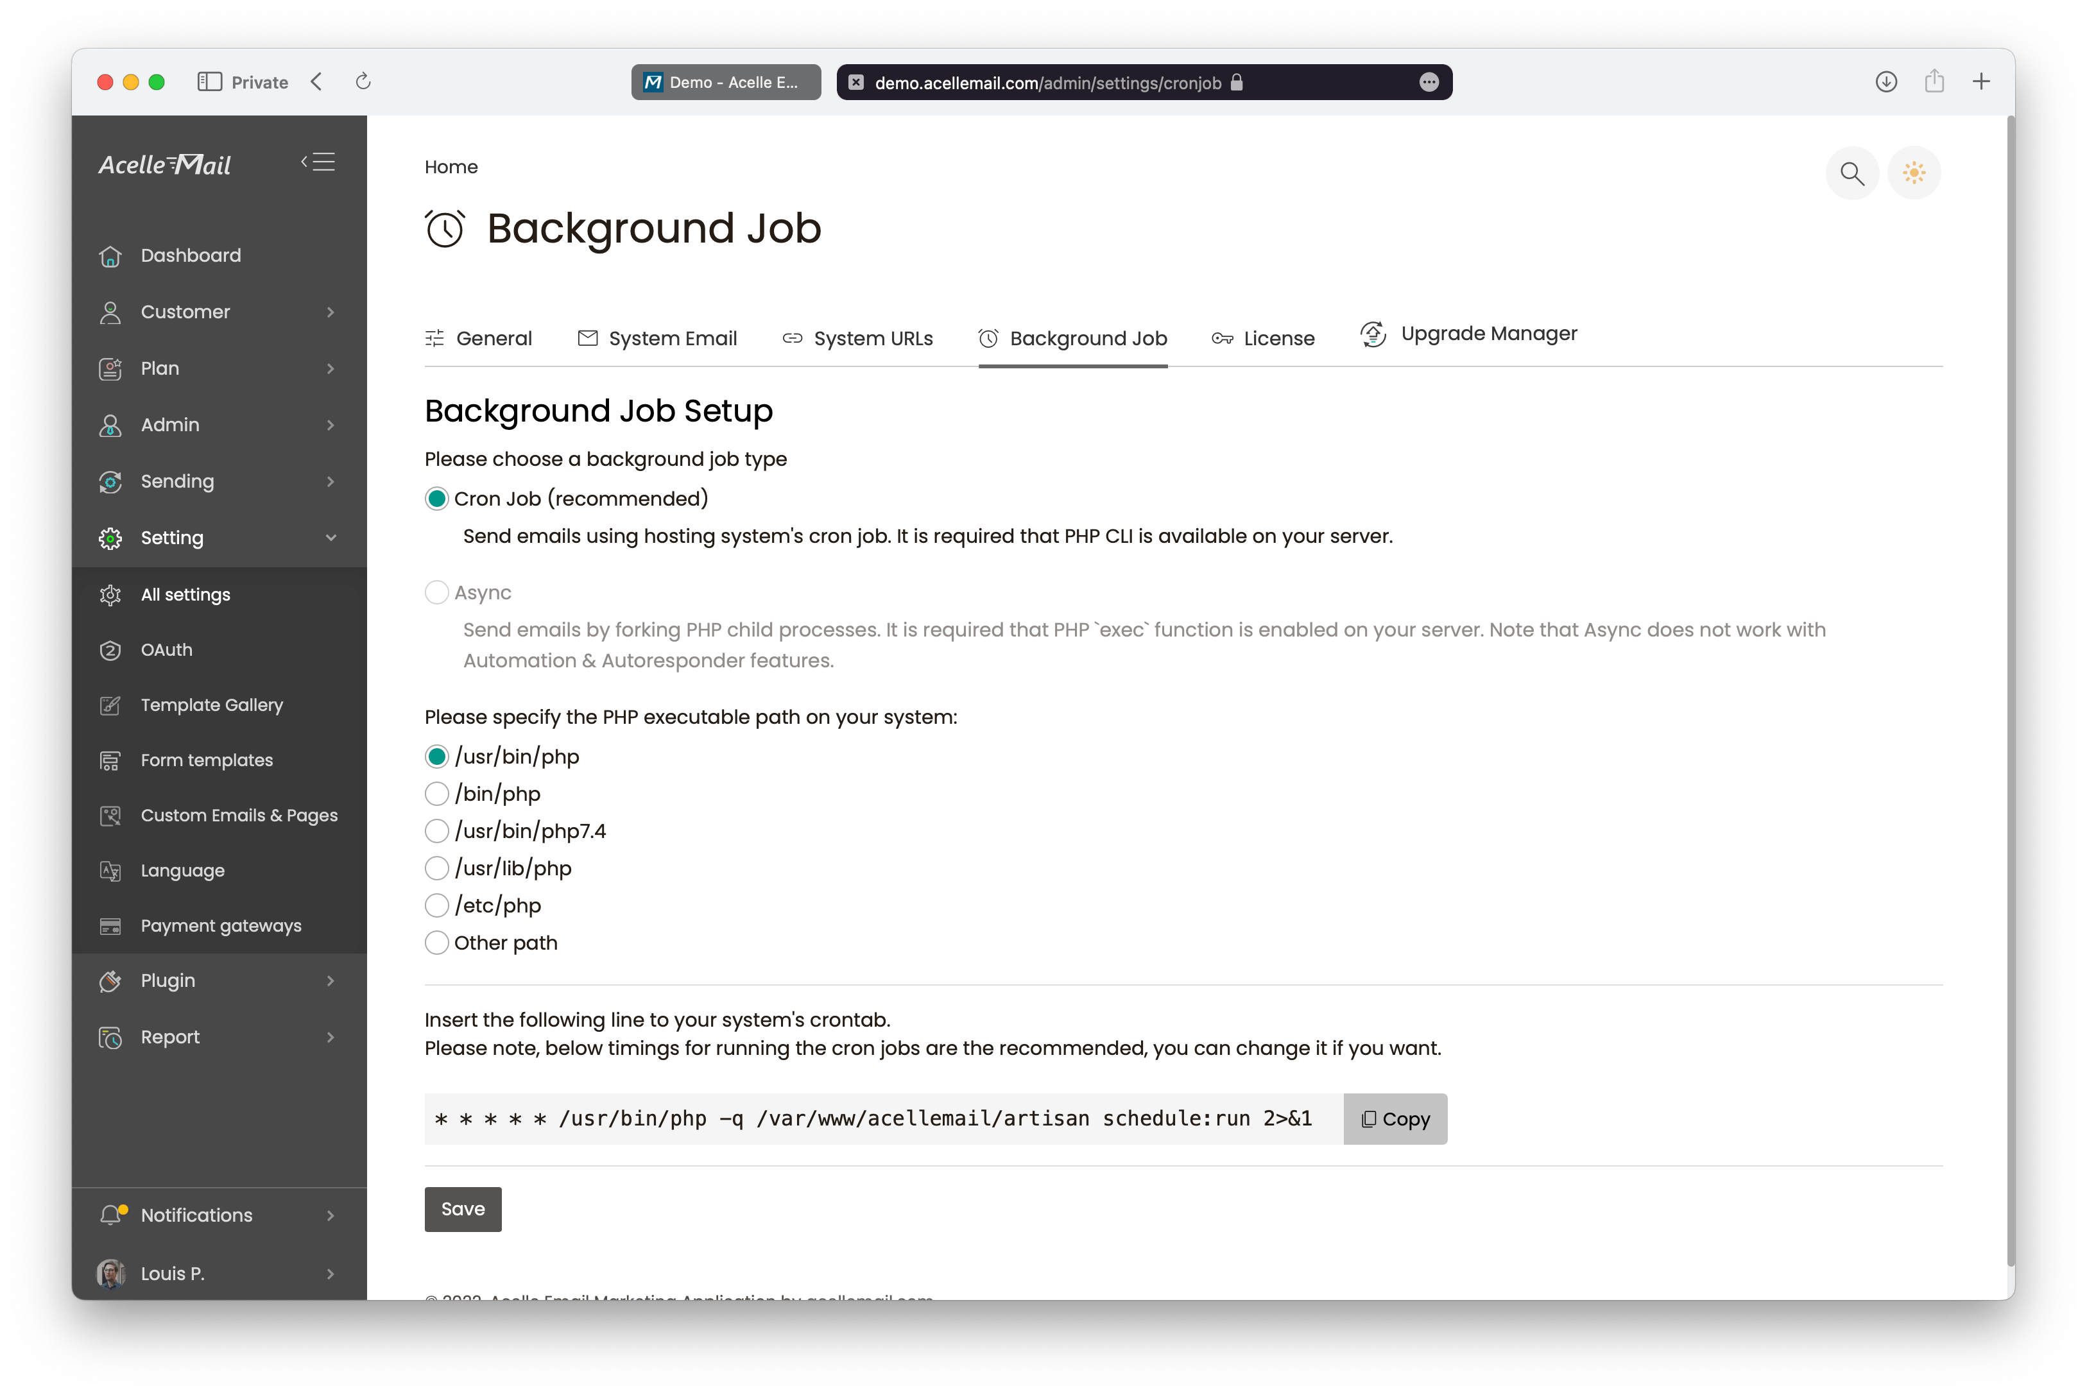Viewport: 2087px width, 1395px height.
Task: Expand the Admin sidebar menu
Action: (x=219, y=424)
